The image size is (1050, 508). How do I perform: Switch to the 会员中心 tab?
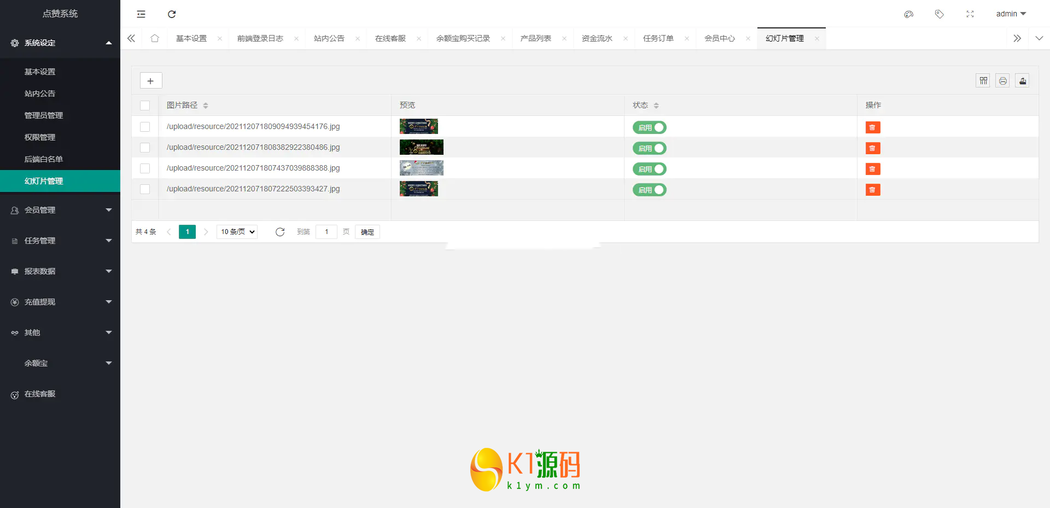pos(720,38)
